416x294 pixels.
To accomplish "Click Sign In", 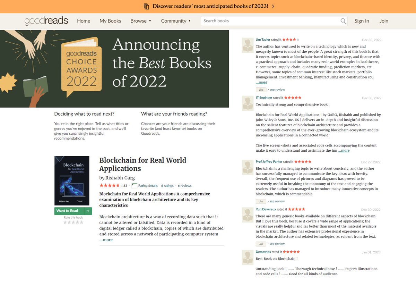I will [362, 21].
